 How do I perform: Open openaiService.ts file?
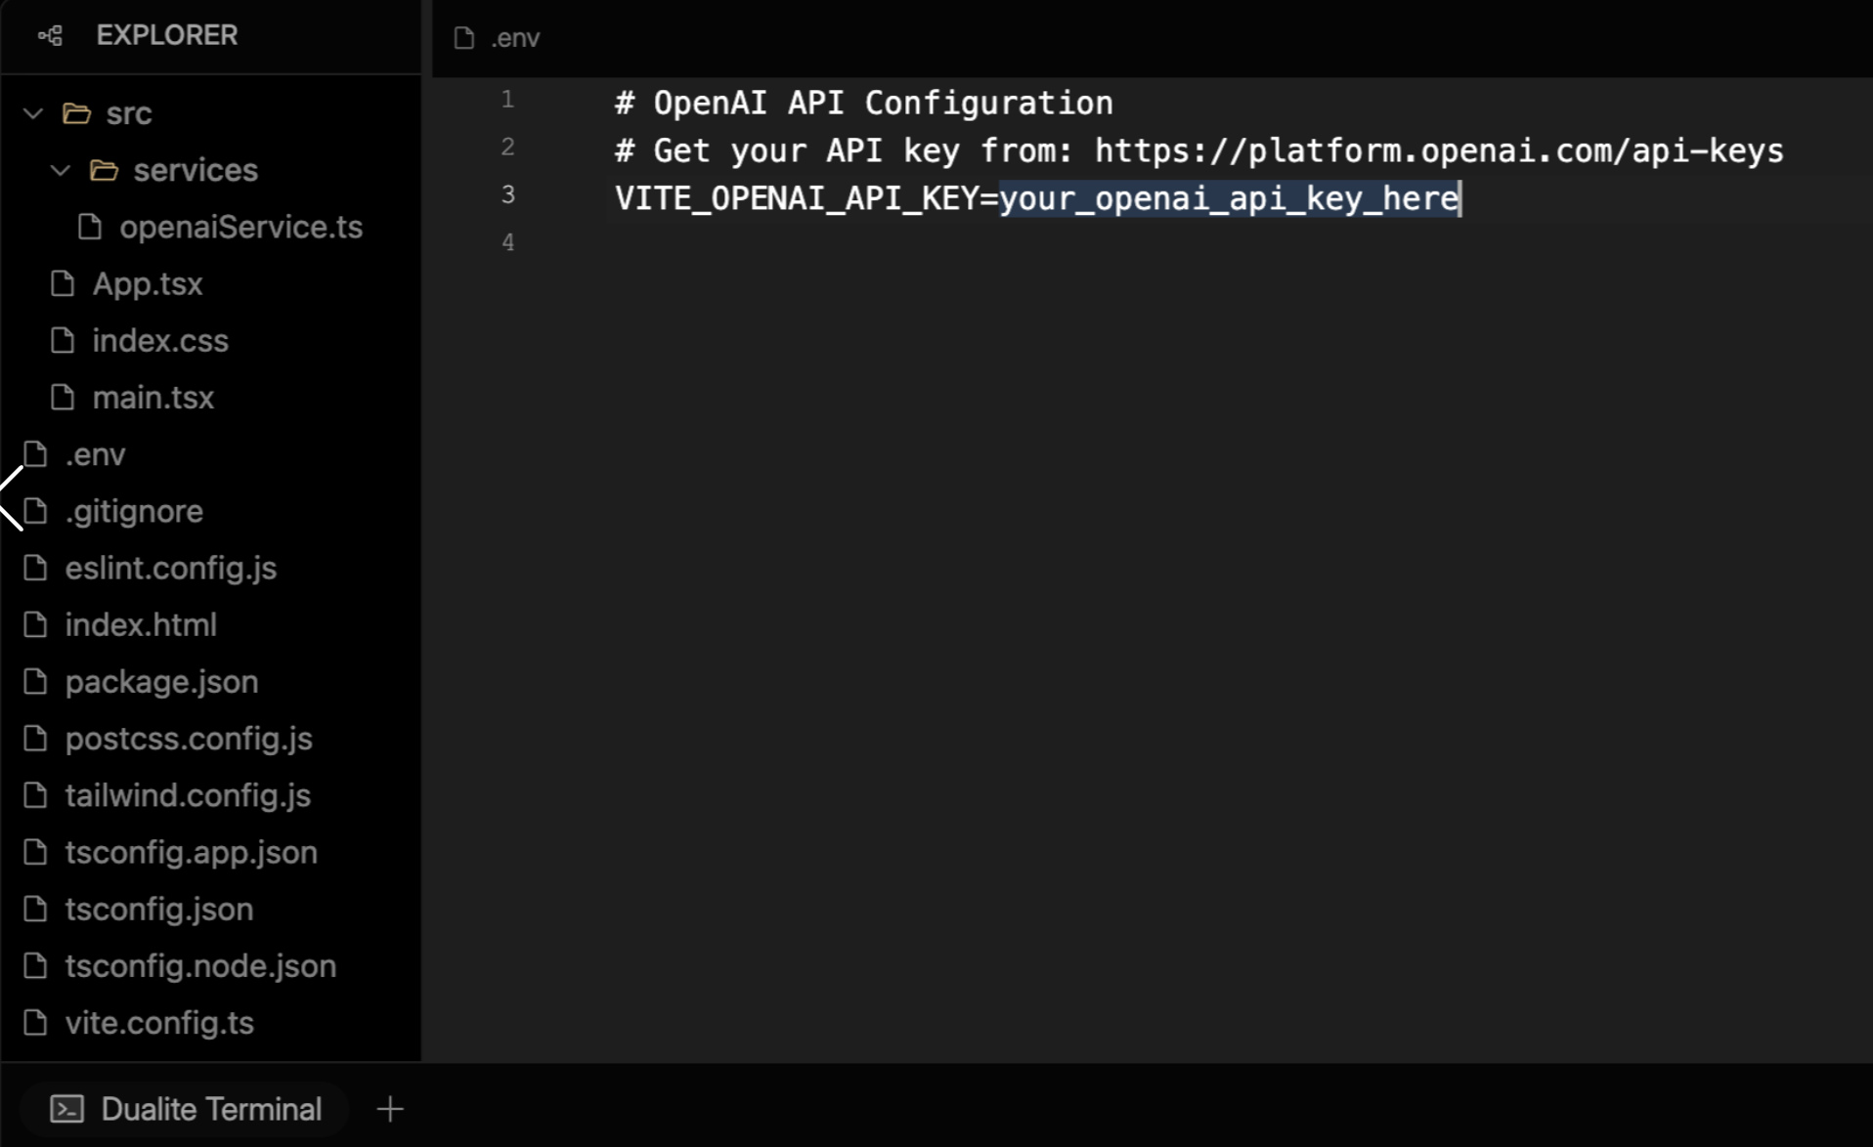[x=240, y=227]
